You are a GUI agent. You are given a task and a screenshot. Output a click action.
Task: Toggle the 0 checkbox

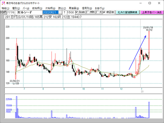pyautogui.click(x=98, y=12)
